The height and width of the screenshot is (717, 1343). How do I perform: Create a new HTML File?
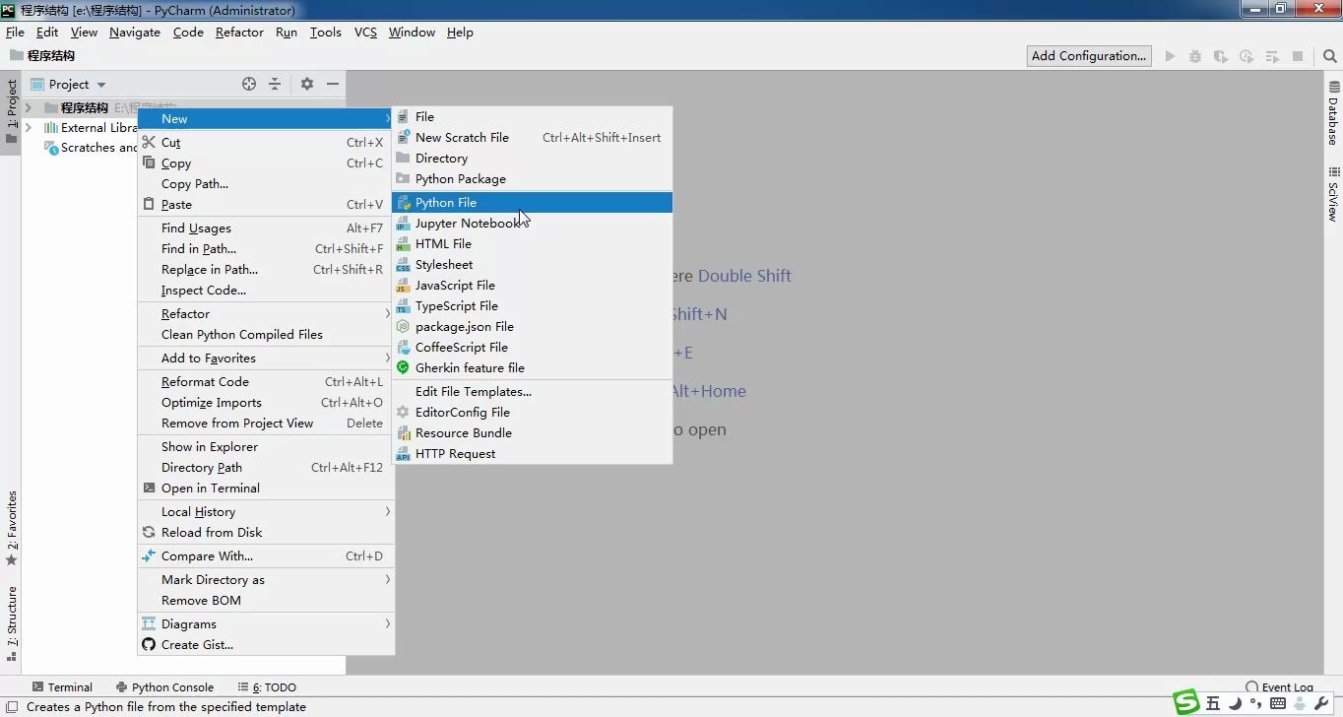click(x=532, y=243)
